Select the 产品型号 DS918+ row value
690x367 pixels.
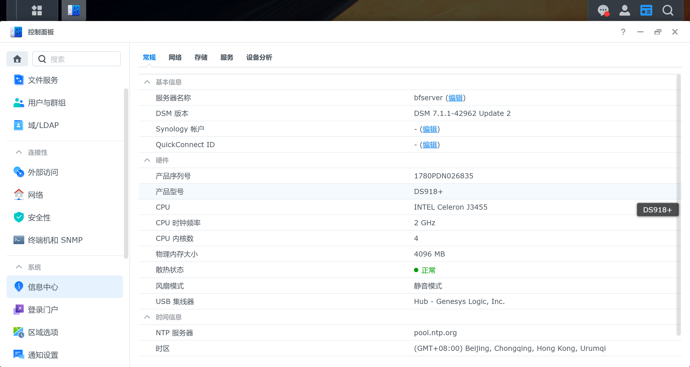click(x=428, y=192)
